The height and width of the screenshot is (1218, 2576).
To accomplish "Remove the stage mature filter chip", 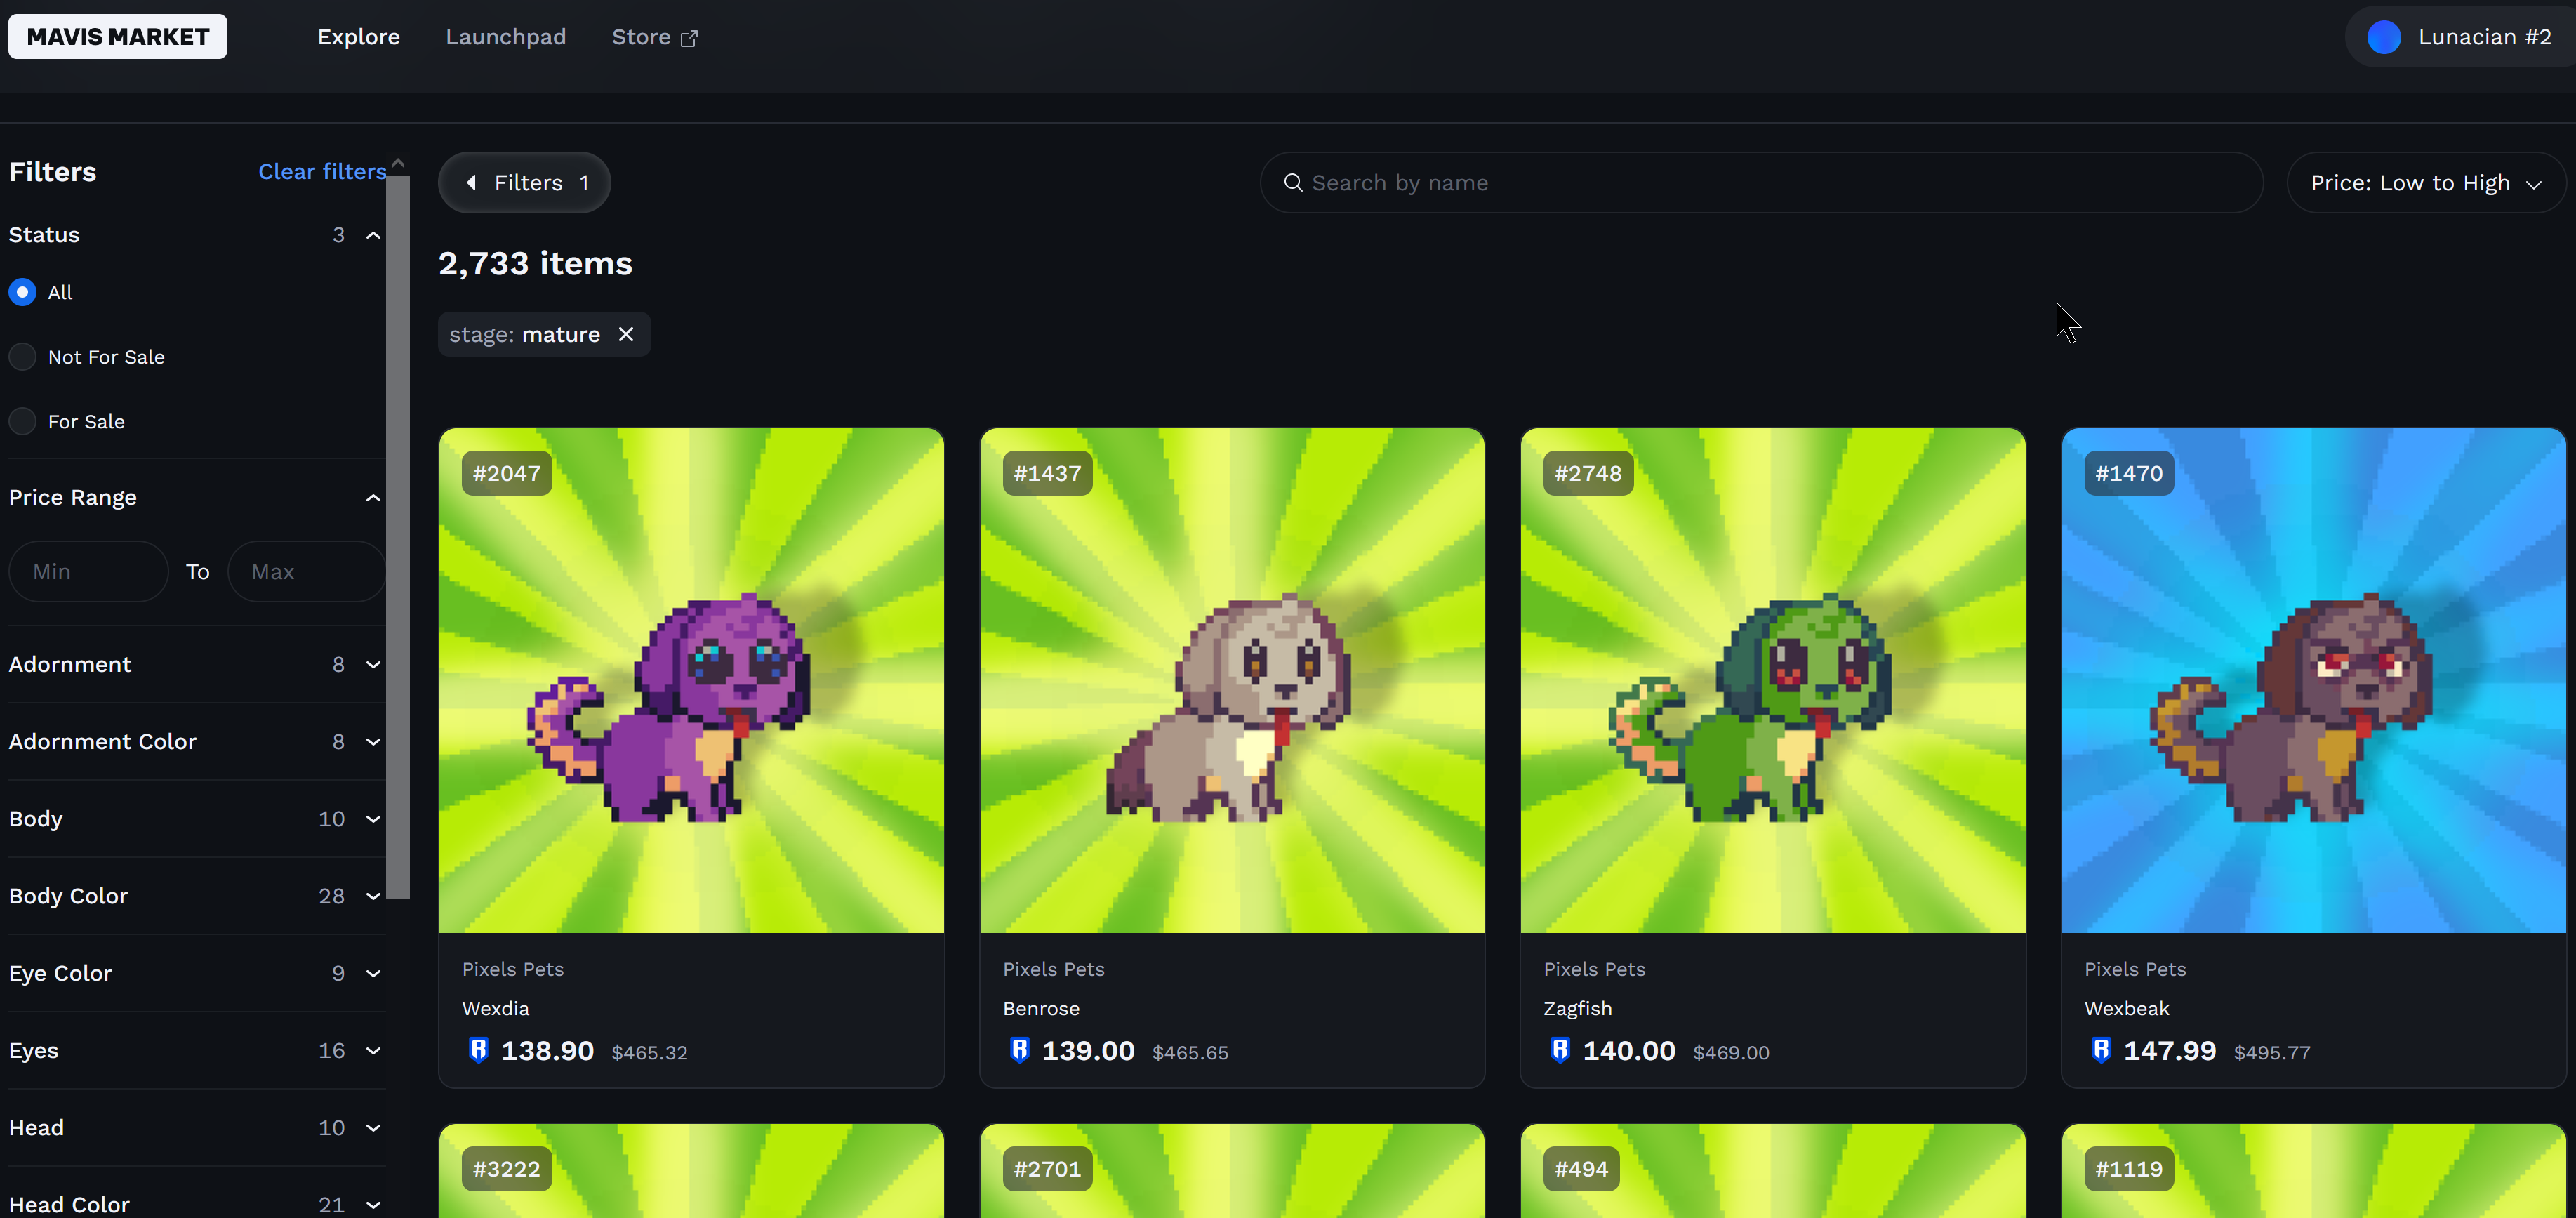I will click(626, 334).
